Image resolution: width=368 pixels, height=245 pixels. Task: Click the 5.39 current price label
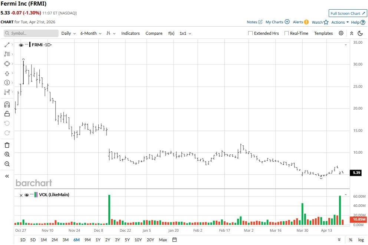tap(356, 172)
